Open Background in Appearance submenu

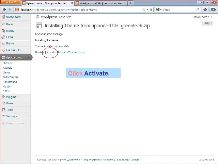(10, 82)
